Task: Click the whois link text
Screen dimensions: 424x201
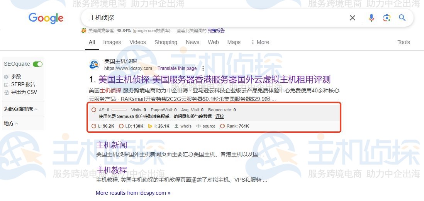Action: click(x=186, y=126)
